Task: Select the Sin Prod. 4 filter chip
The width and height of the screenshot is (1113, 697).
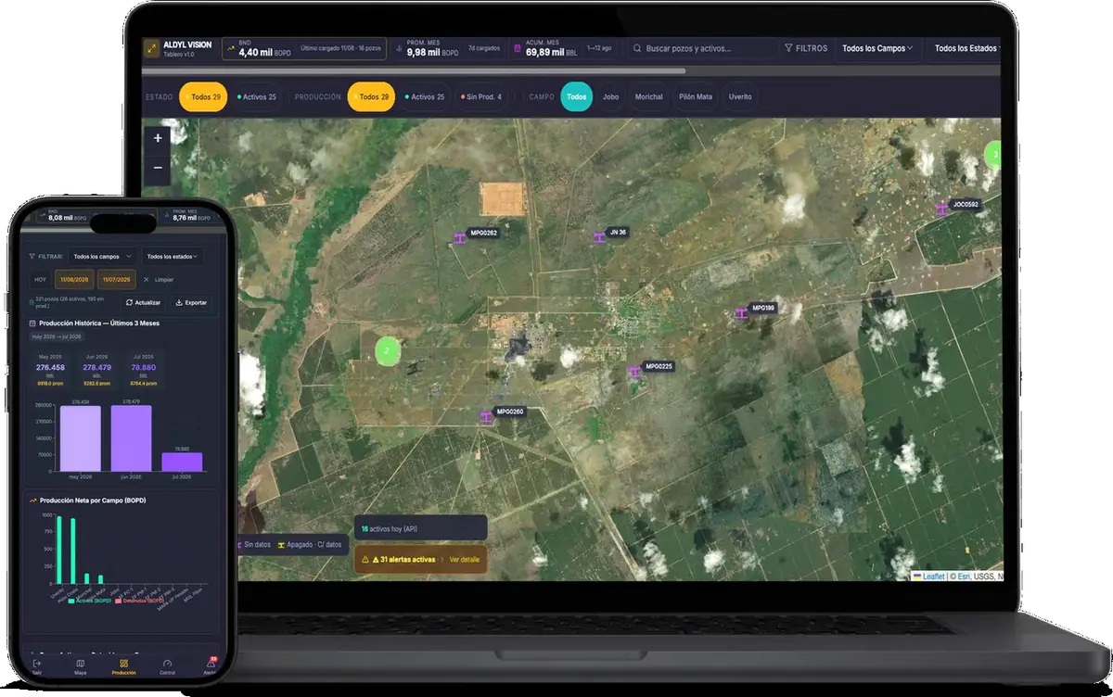Action: [480, 96]
